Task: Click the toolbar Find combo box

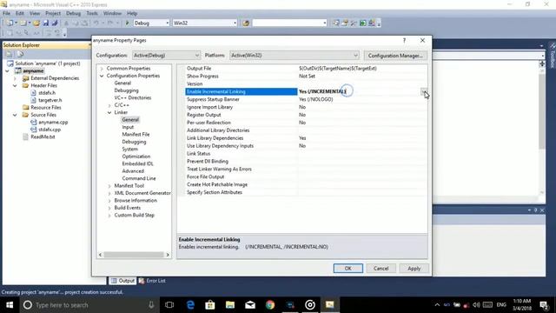Action: [x=289, y=23]
